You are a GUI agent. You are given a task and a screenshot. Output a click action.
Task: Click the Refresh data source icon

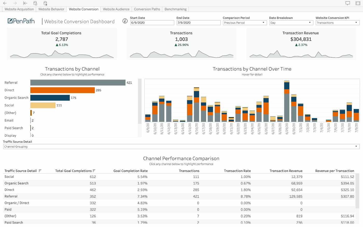pyautogui.click(x=35, y=3)
